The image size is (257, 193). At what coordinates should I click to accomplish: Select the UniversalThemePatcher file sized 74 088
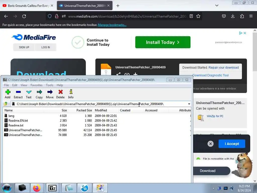pos(25,135)
